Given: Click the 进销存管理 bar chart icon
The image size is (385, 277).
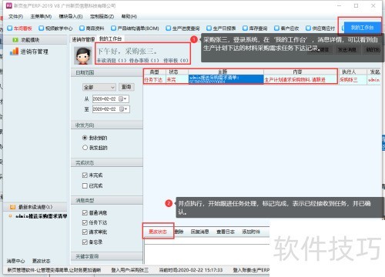Looking at the screenshot, I should tap(14, 52).
